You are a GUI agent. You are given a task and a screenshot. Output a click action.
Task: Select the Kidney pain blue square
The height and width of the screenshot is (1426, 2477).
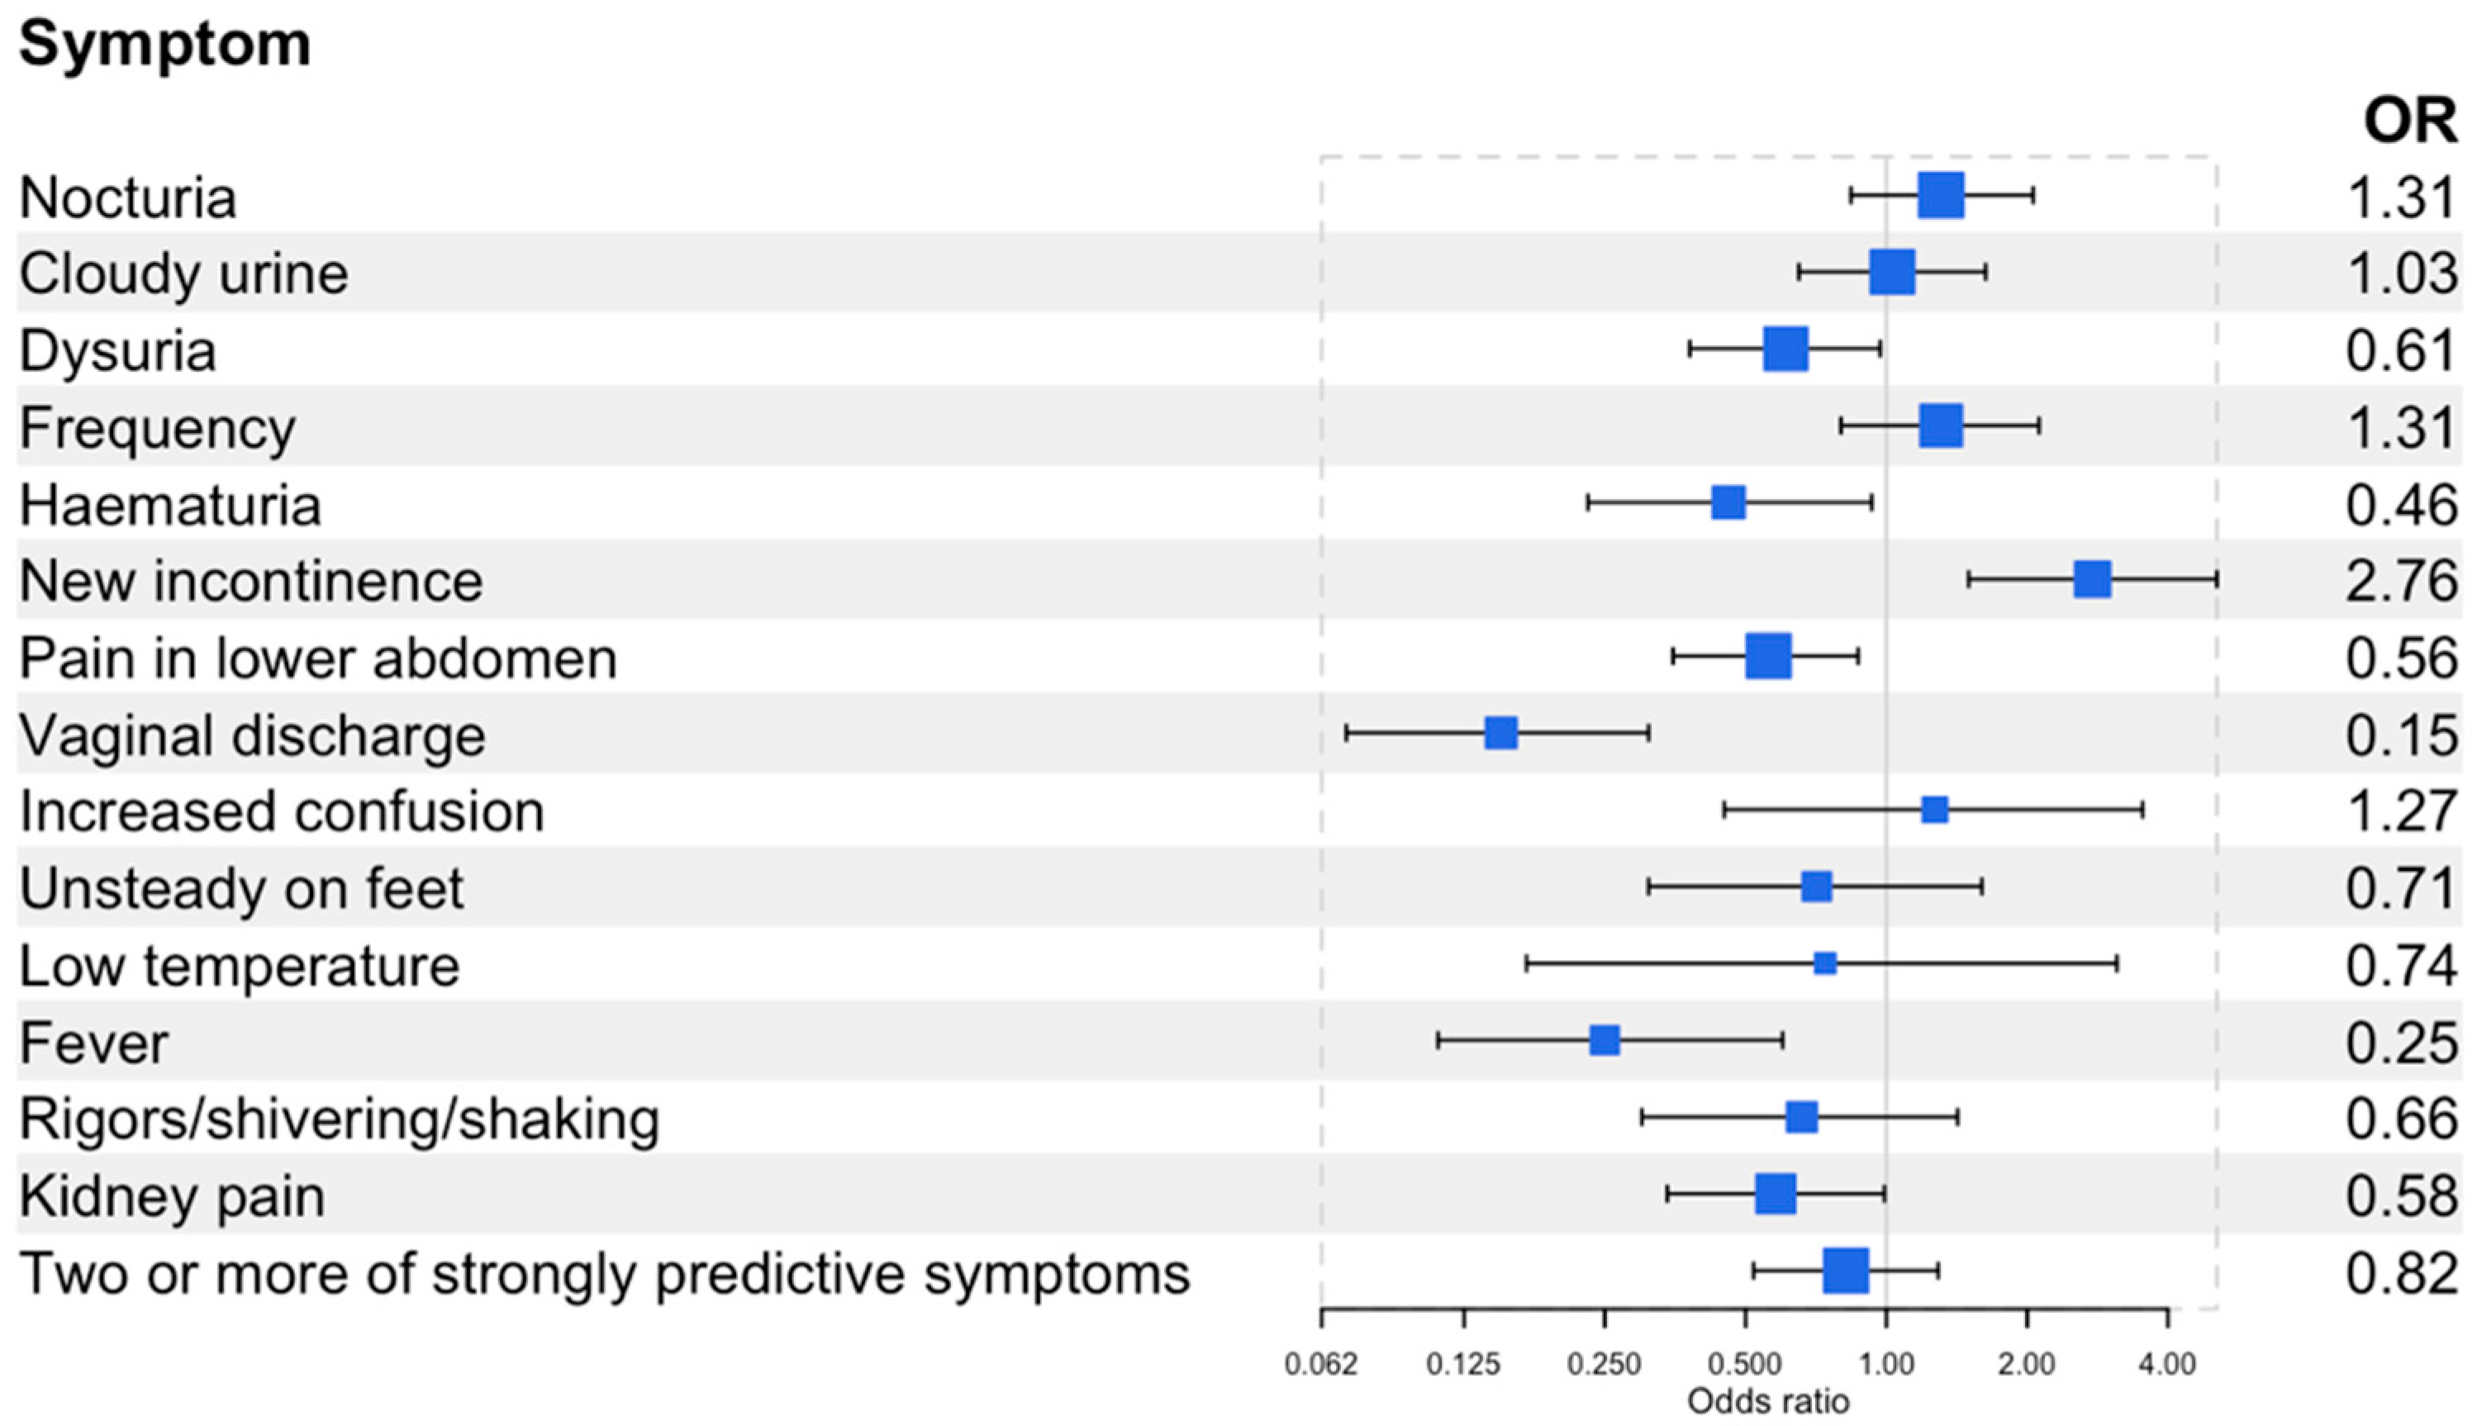click(x=1776, y=1194)
